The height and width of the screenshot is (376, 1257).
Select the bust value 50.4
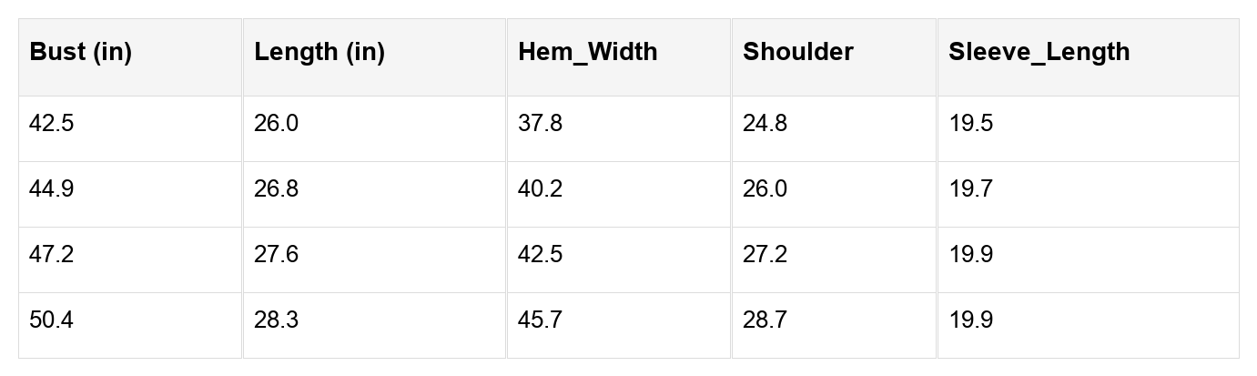[x=52, y=320]
